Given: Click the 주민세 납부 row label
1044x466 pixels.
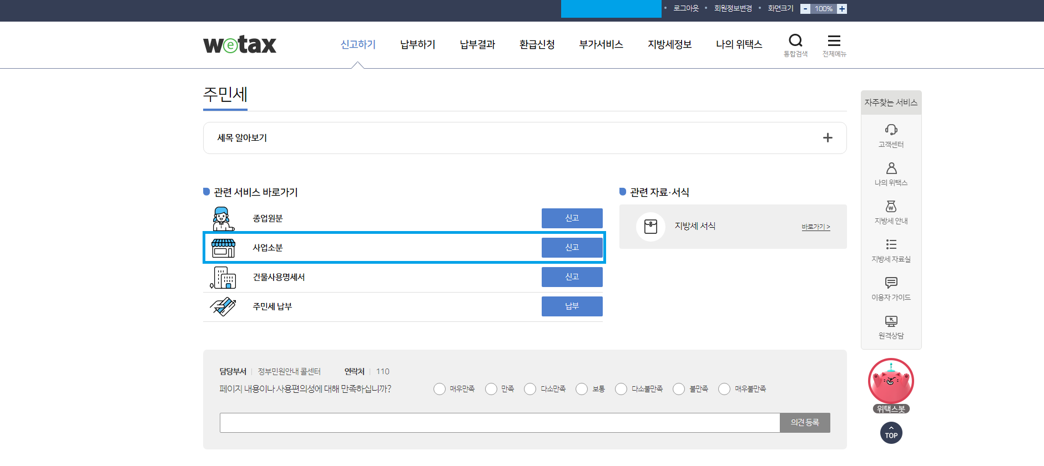Looking at the screenshot, I should coord(272,306).
